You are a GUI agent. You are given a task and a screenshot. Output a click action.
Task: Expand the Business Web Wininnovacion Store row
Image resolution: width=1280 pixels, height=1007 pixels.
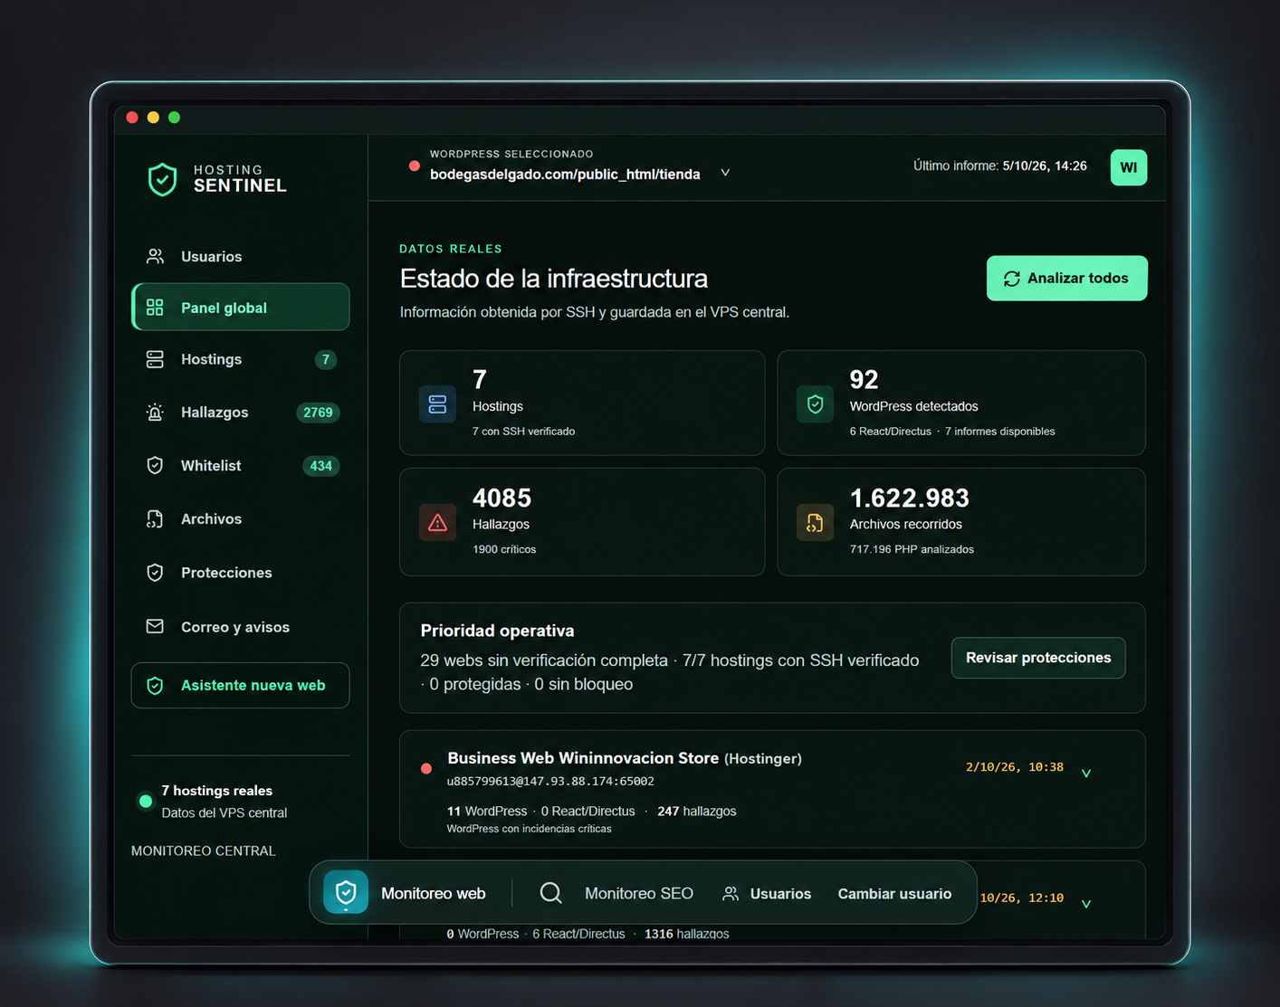[1086, 773]
